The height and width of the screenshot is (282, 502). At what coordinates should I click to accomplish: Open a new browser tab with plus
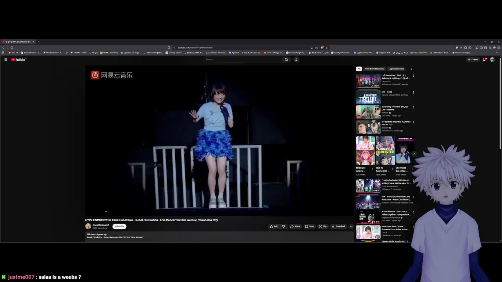(38, 42)
